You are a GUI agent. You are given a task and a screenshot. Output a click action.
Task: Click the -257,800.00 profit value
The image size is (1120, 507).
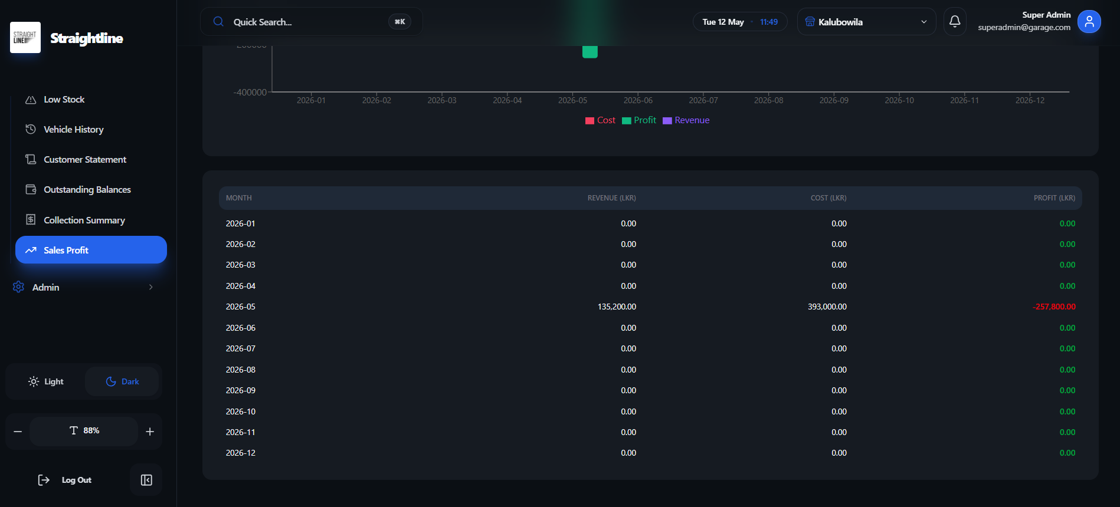(1054, 307)
